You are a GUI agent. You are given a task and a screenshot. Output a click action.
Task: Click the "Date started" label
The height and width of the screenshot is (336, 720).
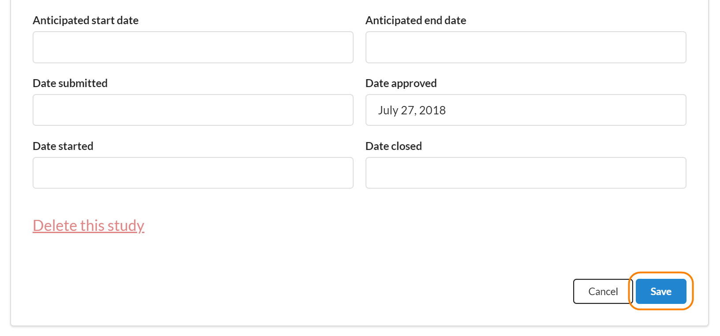(x=63, y=146)
